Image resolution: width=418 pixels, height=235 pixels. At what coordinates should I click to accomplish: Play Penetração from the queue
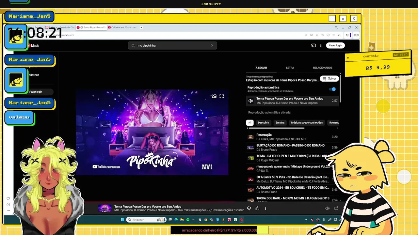[x=293, y=137]
